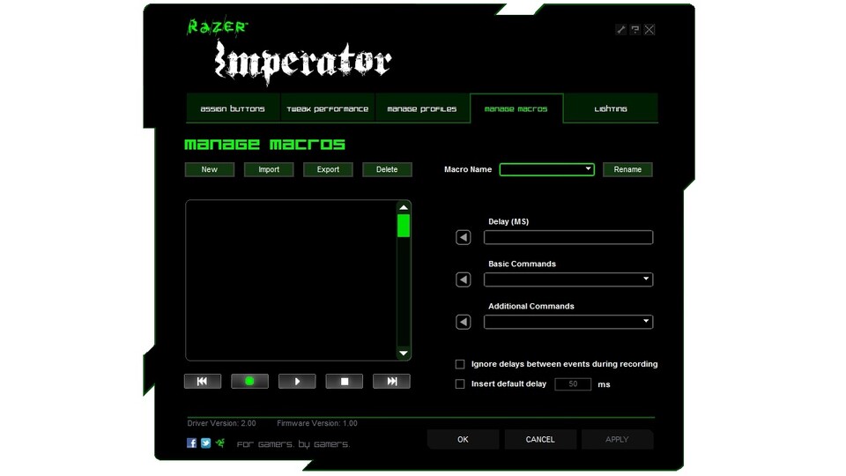846x476 pixels.
Task: Open the Facebook icon link
Action: click(x=192, y=443)
